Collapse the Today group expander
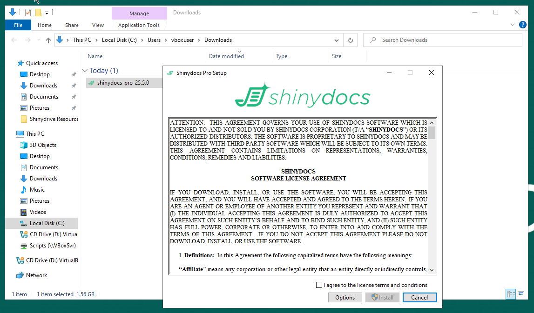The height and width of the screenshot is (313, 534). coord(85,71)
